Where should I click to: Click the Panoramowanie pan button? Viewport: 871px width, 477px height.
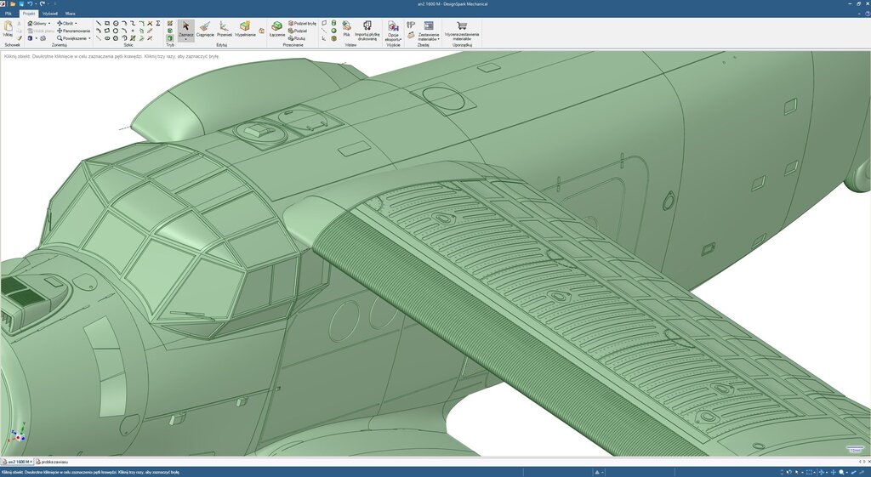(x=74, y=31)
